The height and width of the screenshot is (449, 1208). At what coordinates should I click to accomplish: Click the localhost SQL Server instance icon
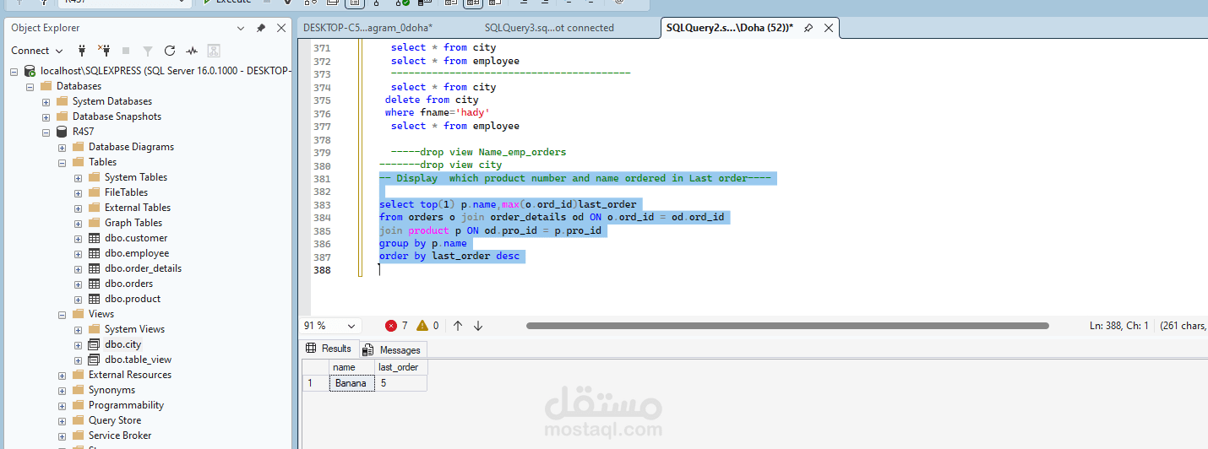(x=30, y=71)
